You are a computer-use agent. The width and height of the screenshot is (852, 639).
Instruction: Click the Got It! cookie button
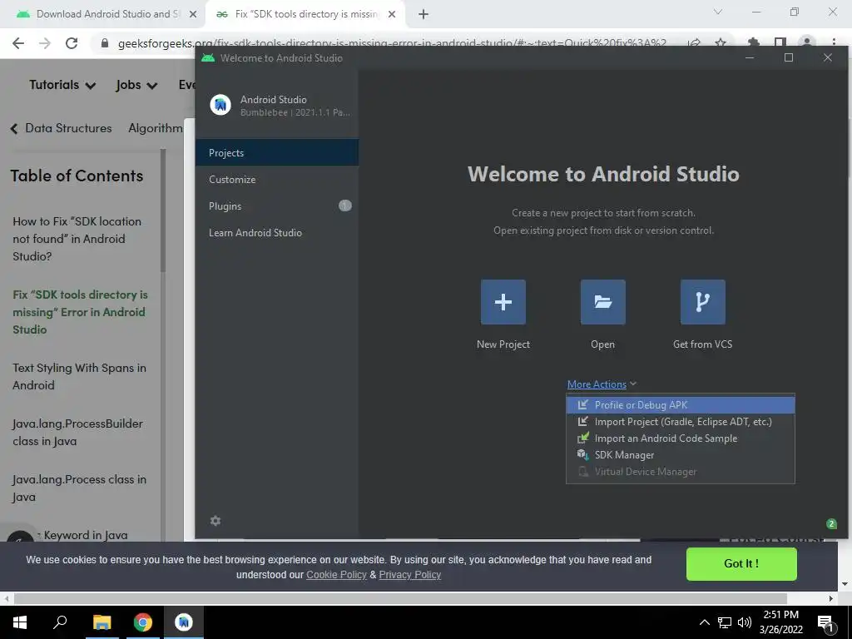(x=741, y=564)
